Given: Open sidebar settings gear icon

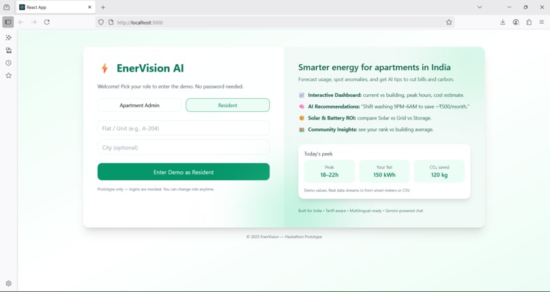Looking at the screenshot, I should tap(9, 283).
